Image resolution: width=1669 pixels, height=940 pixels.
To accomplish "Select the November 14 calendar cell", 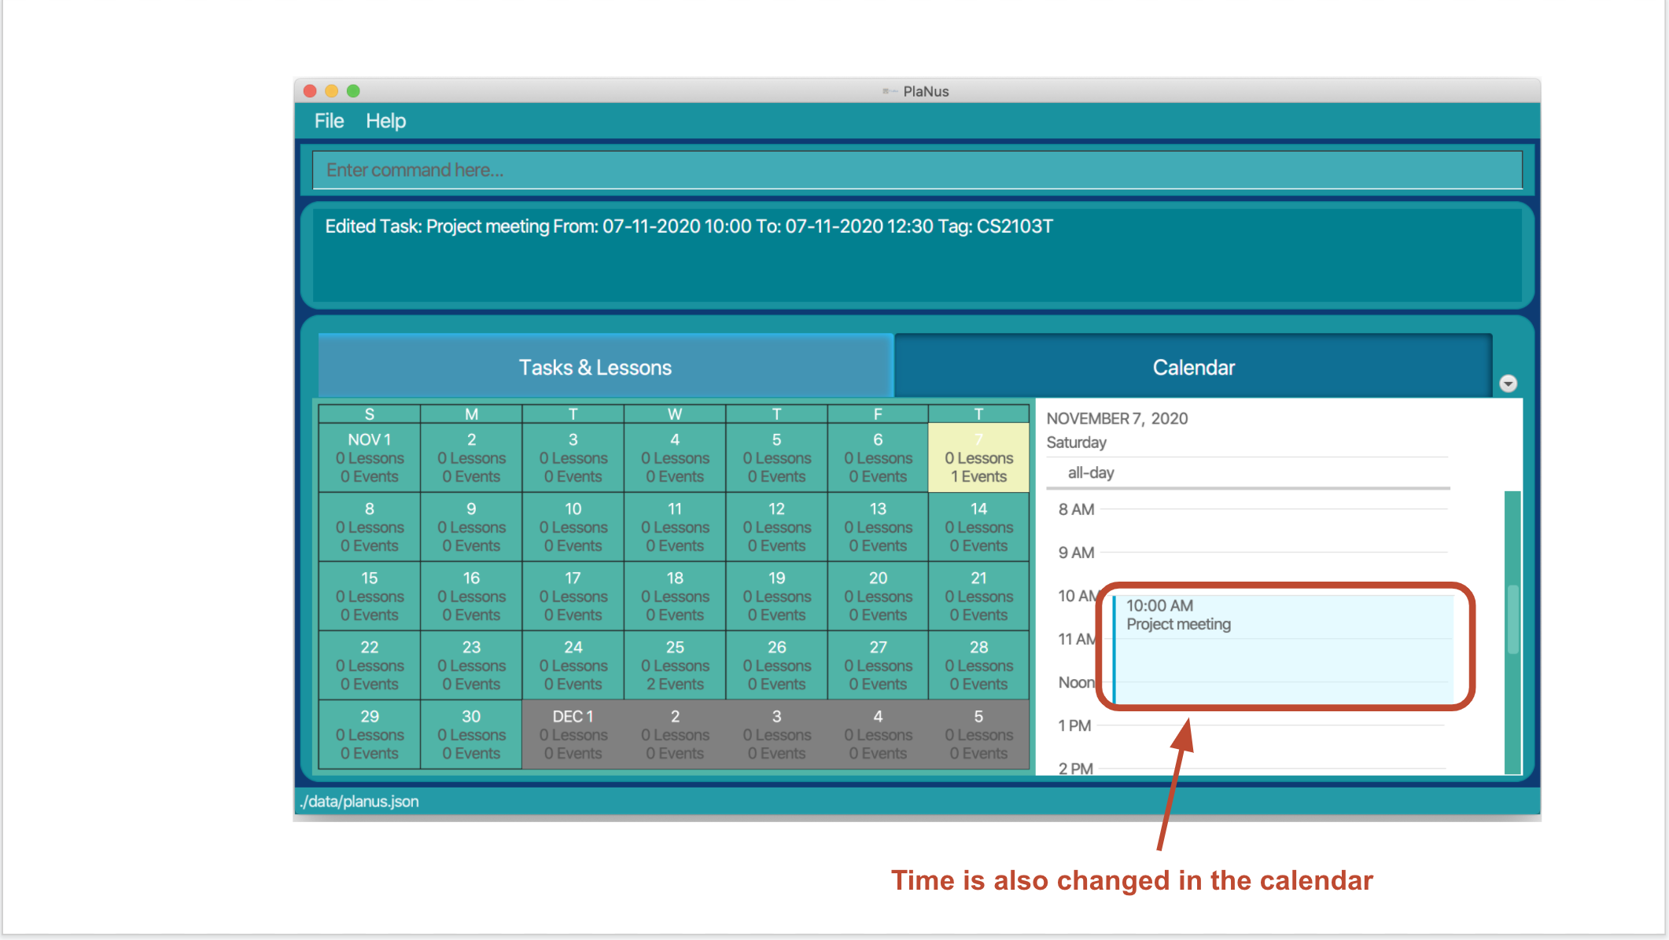I will pos(978,527).
